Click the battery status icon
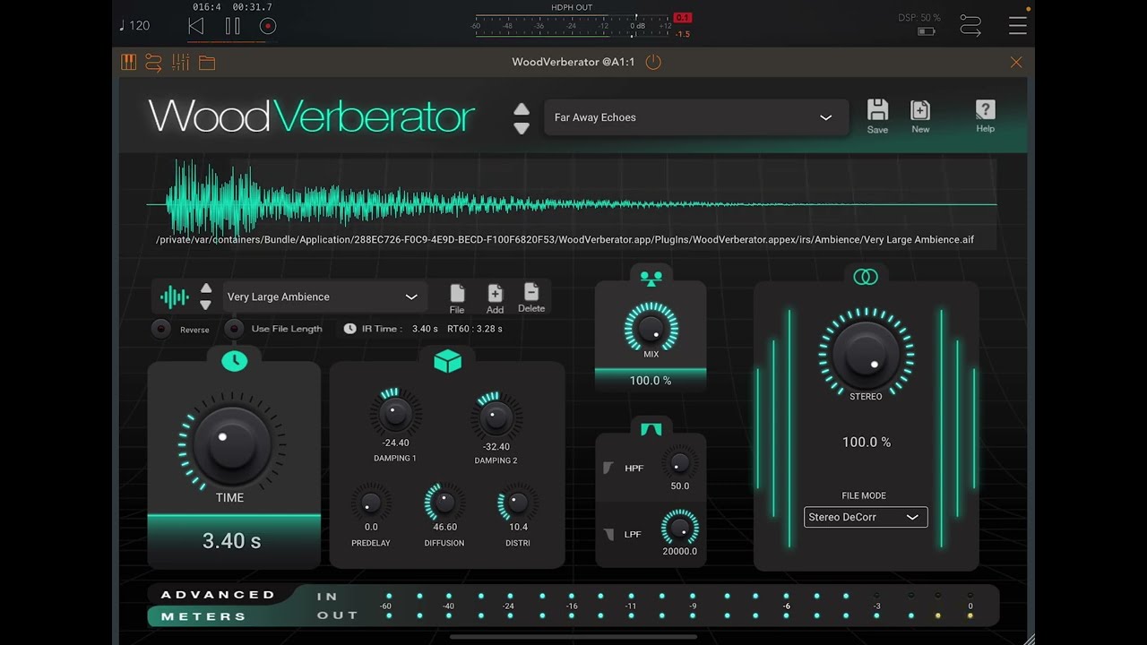Viewport: 1147px width, 645px height. click(x=926, y=31)
